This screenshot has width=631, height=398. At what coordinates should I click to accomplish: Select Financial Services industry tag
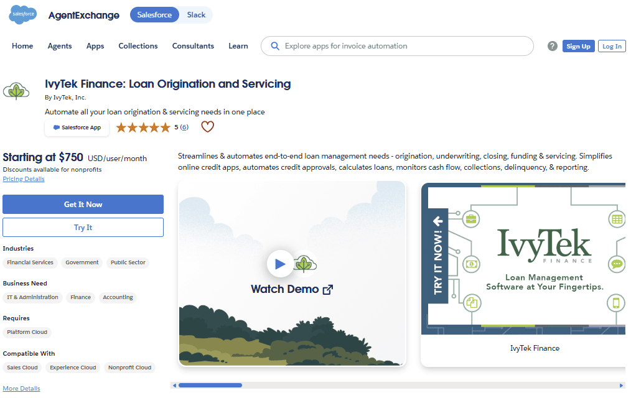30,262
